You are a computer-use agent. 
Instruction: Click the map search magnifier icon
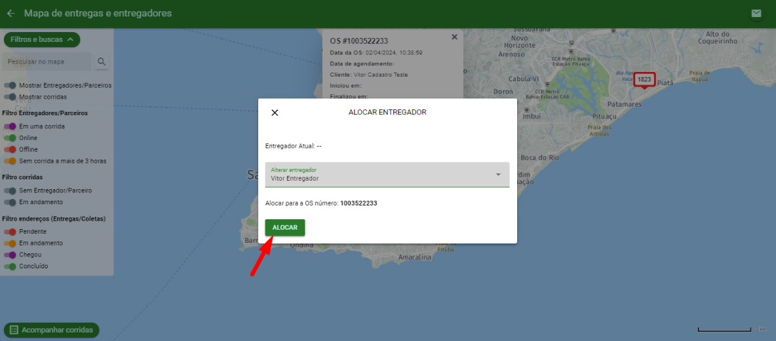102,62
